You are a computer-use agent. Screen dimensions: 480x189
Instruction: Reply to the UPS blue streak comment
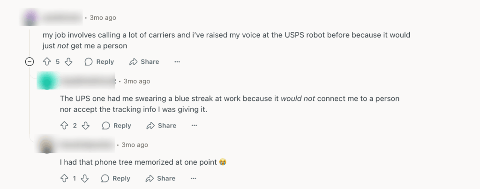tap(116, 126)
